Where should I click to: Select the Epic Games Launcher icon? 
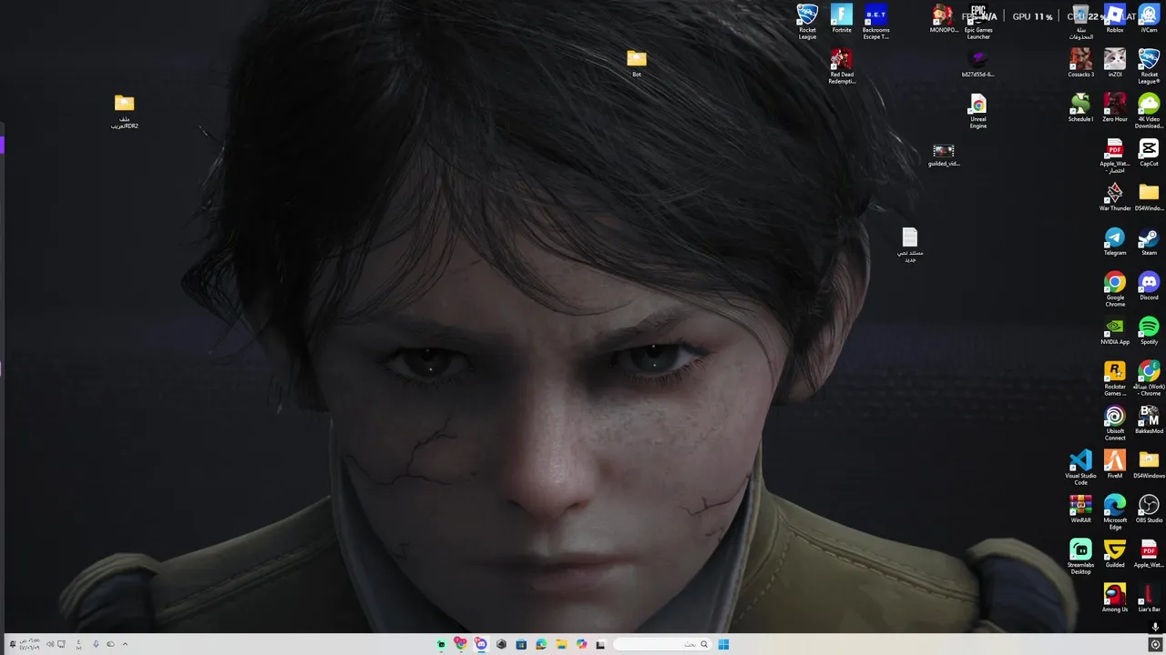978,22
